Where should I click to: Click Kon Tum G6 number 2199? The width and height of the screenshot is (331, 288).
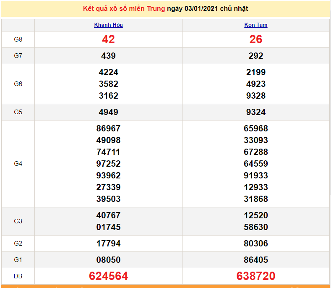[255, 72]
